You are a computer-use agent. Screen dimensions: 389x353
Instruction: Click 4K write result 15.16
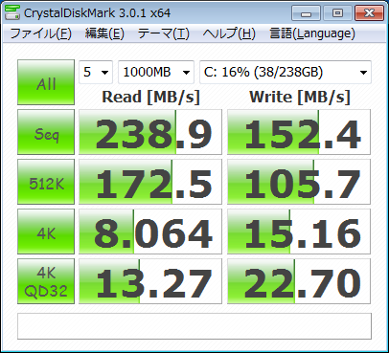(299, 232)
